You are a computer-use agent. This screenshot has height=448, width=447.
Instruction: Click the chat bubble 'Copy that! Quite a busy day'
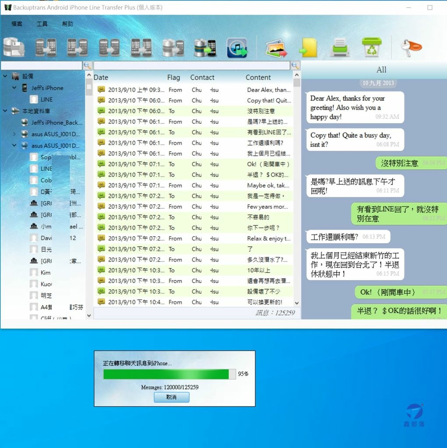[355, 140]
